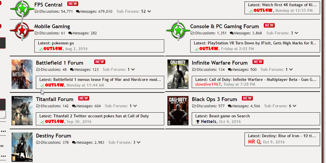Open latest post 'pokemon go'
Viewport: 326px width, 163px height.
(x=63, y=43)
